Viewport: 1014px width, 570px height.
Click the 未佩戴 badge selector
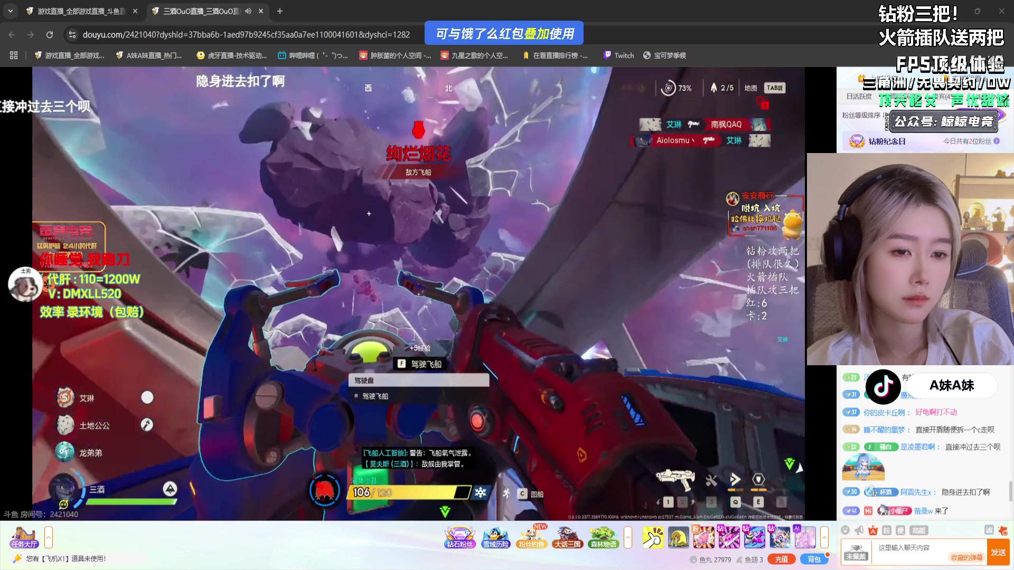[x=856, y=552]
